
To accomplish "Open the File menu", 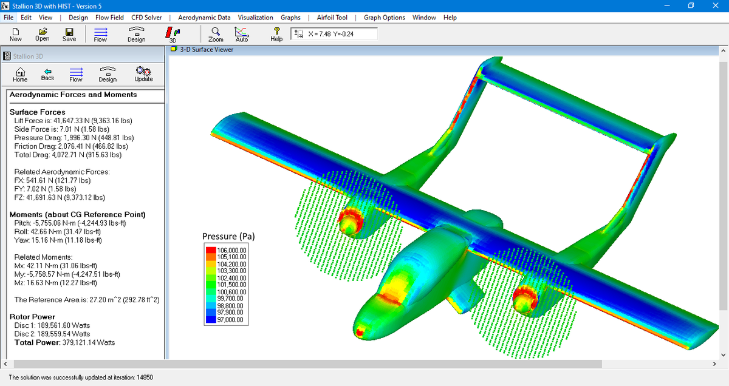I will [x=9, y=18].
